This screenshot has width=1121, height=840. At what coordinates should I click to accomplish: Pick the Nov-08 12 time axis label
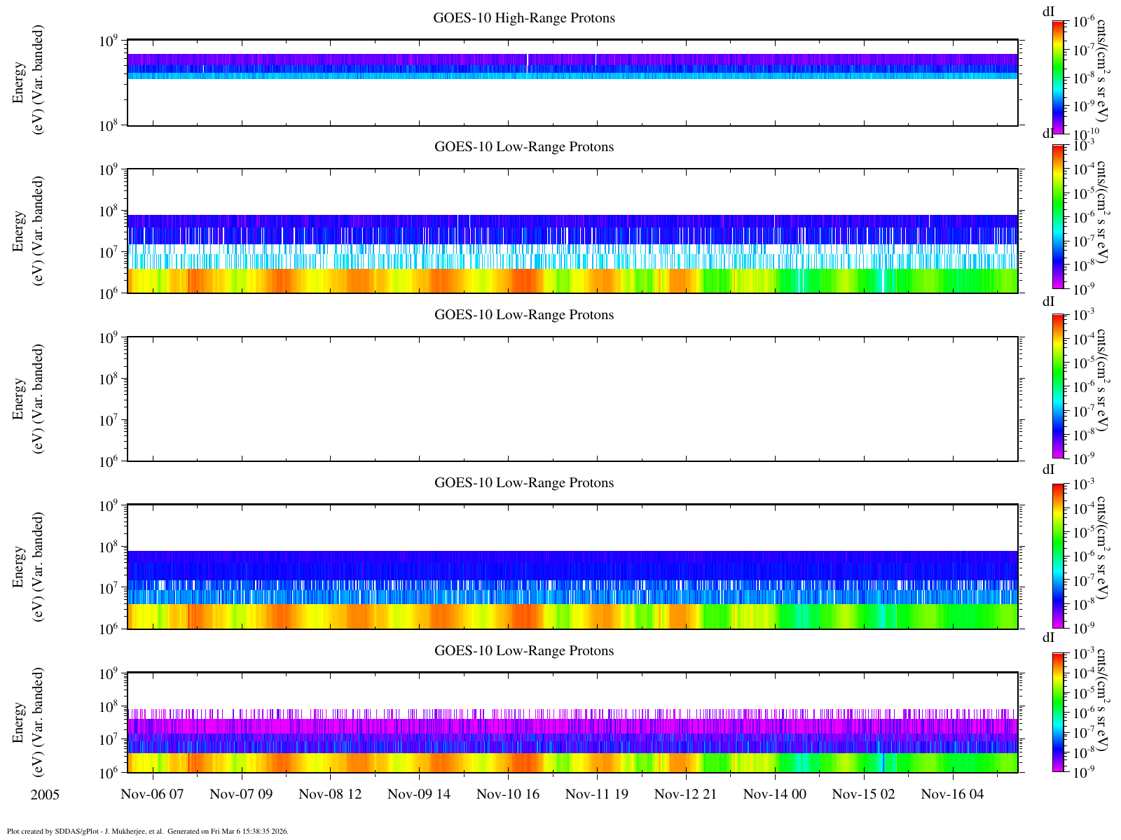click(x=330, y=794)
